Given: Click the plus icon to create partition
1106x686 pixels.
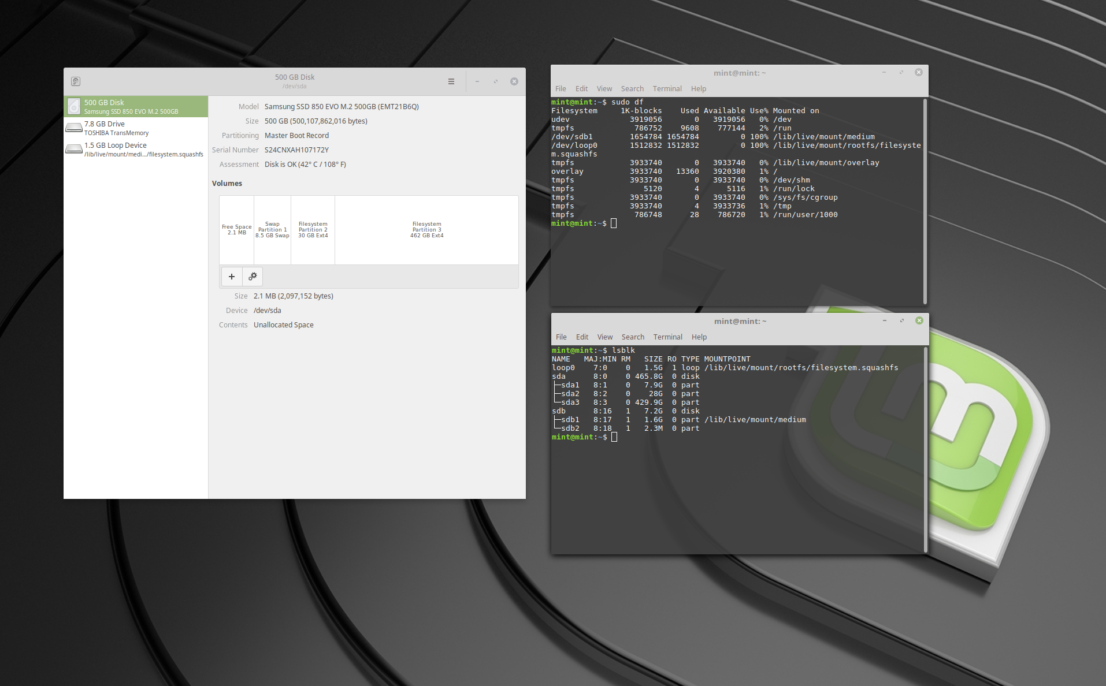Looking at the screenshot, I should (x=232, y=277).
